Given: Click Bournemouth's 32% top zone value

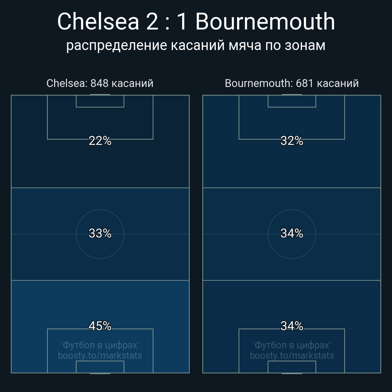Looking at the screenshot, I should pos(292,141).
